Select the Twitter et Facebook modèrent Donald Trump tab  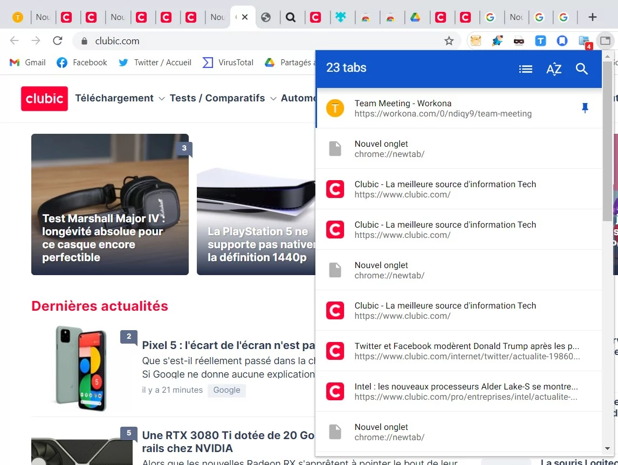(459, 351)
